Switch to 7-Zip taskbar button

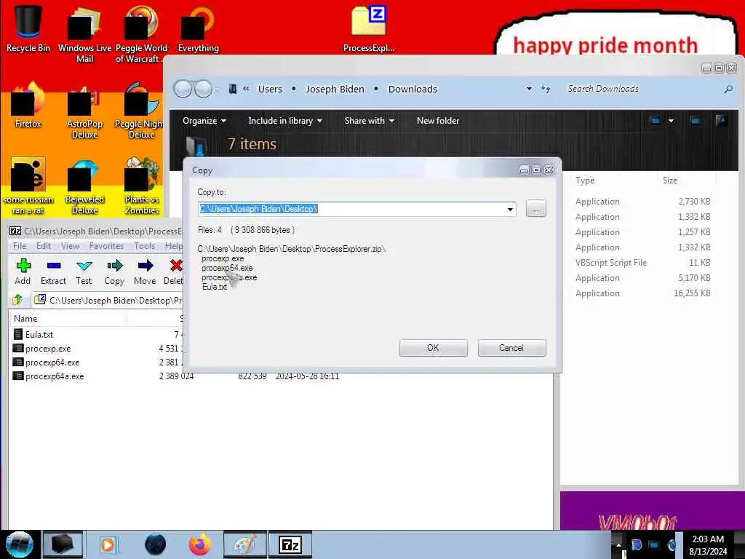290,544
